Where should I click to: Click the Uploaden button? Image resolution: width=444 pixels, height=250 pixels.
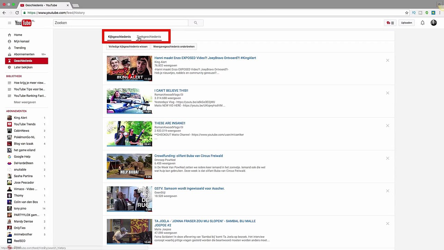(x=407, y=23)
